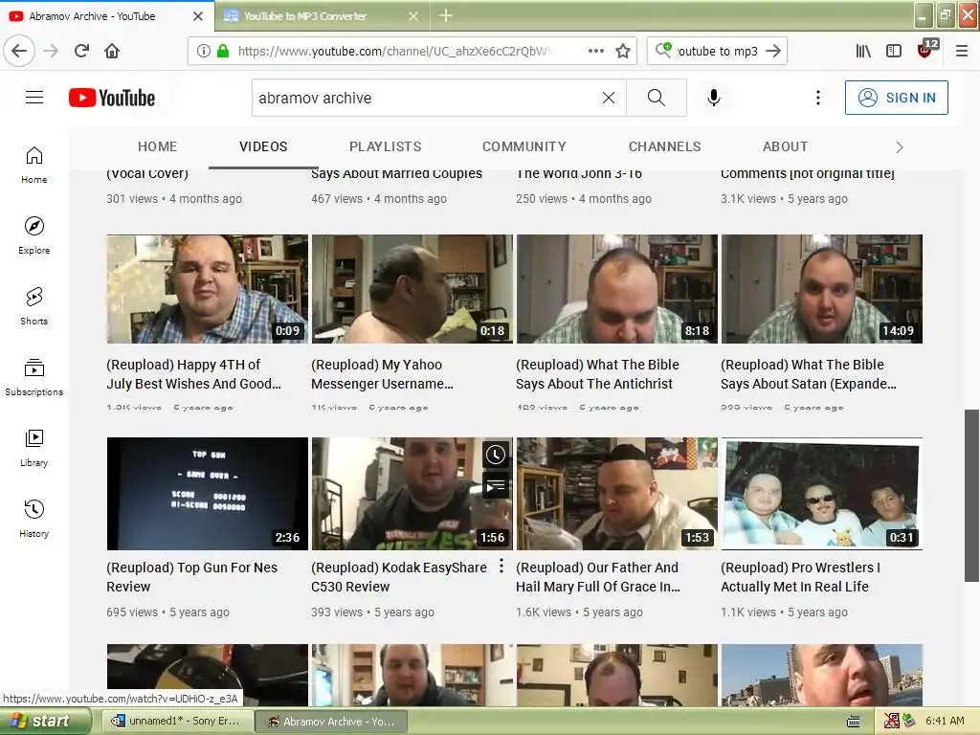
Task: Go to Home in the sidebar
Action: (34, 165)
